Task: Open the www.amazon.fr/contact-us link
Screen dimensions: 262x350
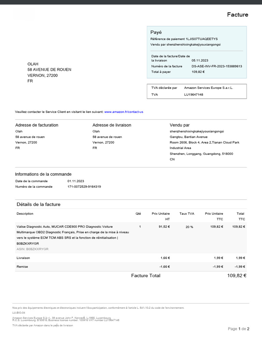Action: point(123,112)
